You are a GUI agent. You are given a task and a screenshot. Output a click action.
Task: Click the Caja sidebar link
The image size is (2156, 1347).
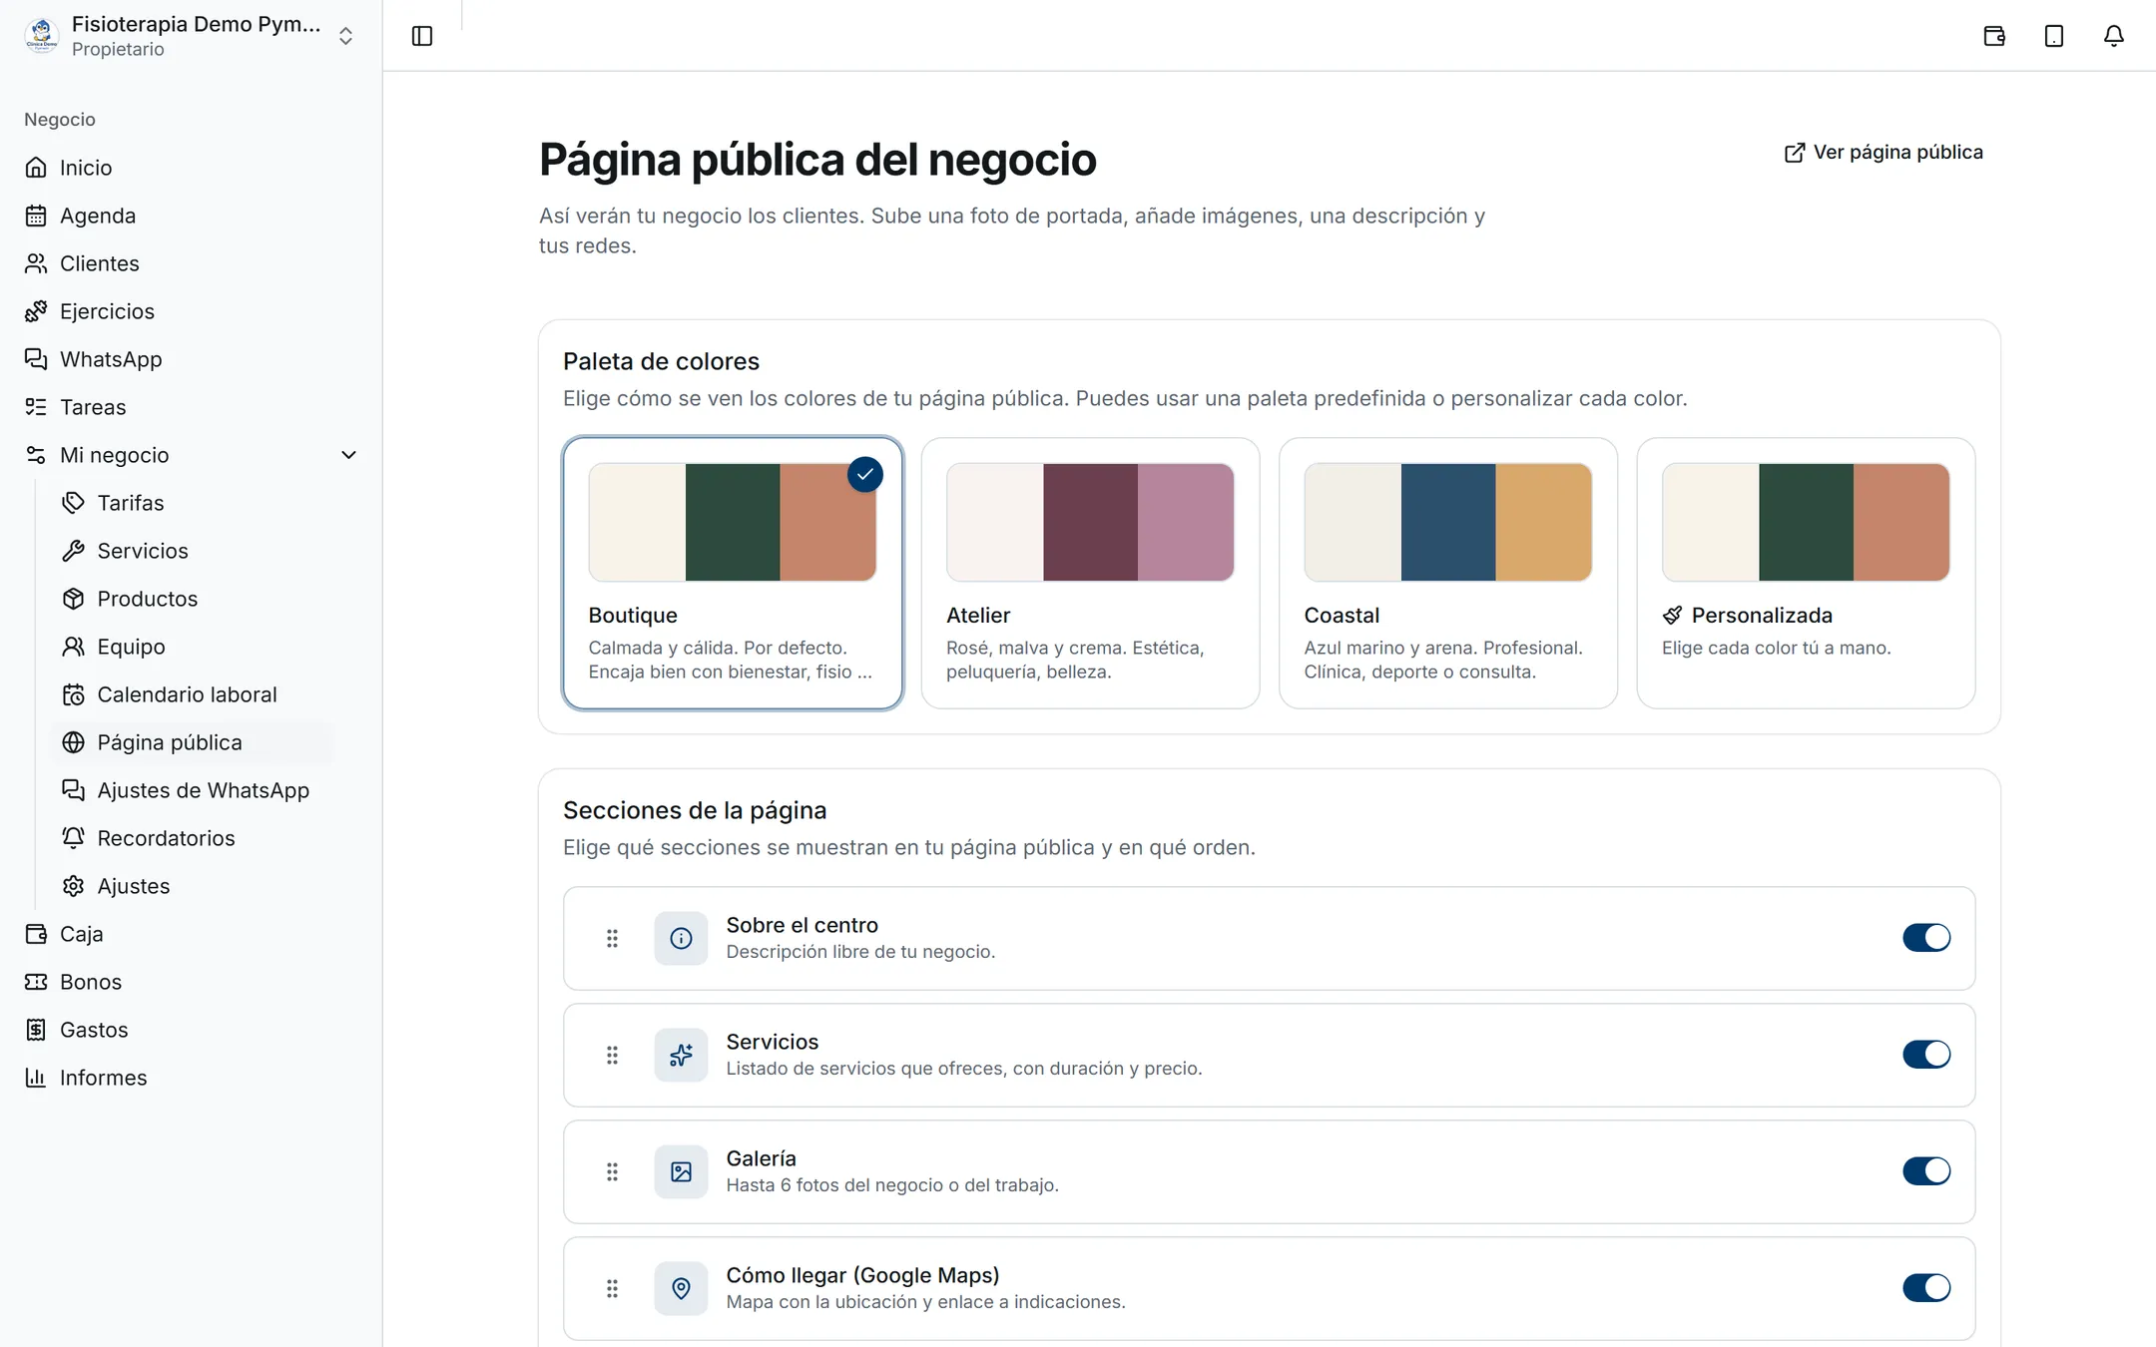(x=191, y=934)
